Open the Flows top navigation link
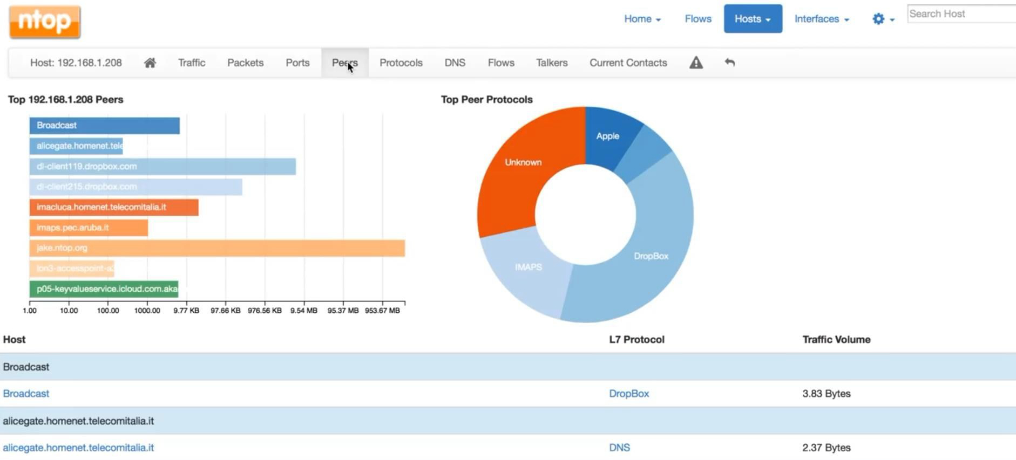Screen dimensions: 1016x460 [698, 19]
